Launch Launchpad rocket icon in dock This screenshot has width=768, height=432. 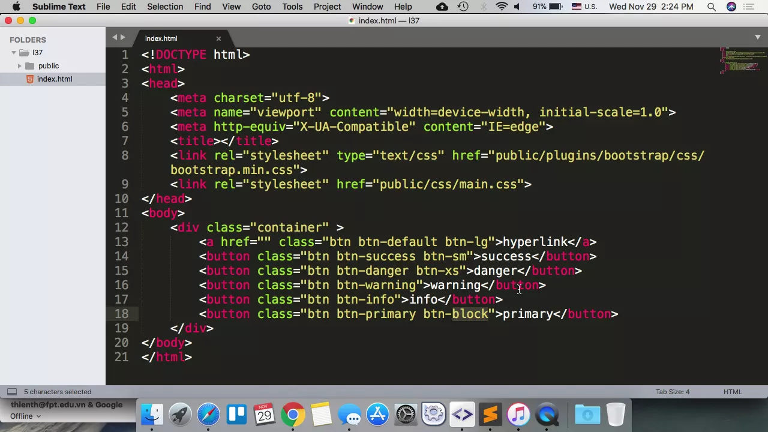180,415
